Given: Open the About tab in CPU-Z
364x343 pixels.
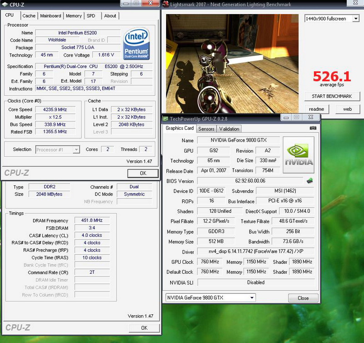Looking at the screenshot, I should 110,16.
